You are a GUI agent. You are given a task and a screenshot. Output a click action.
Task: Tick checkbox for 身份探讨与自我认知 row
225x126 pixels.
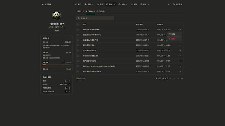click(x=78, y=56)
